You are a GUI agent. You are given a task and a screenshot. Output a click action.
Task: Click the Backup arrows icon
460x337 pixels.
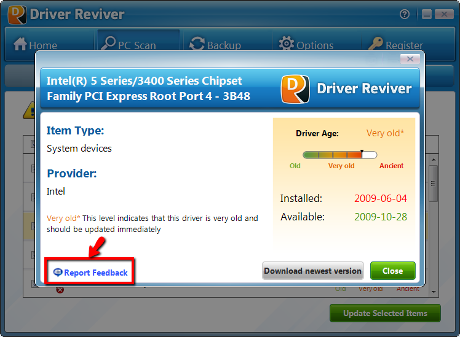pos(197,44)
